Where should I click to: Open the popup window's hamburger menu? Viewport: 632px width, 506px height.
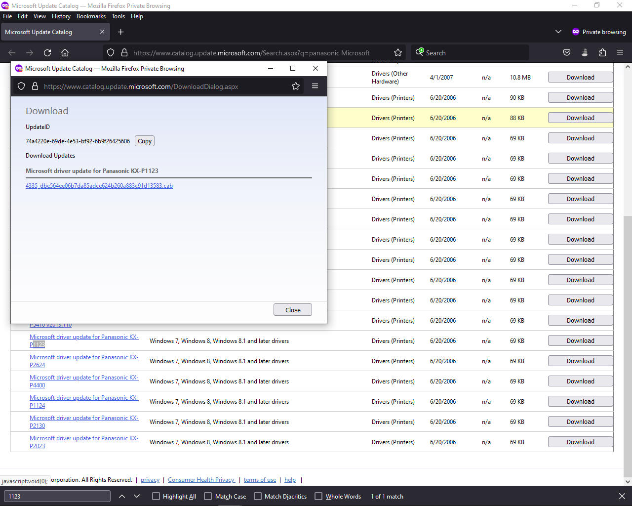point(315,86)
